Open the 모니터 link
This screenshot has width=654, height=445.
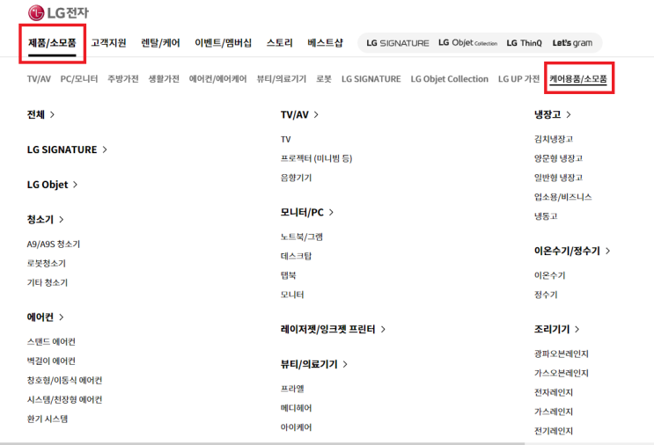click(292, 295)
